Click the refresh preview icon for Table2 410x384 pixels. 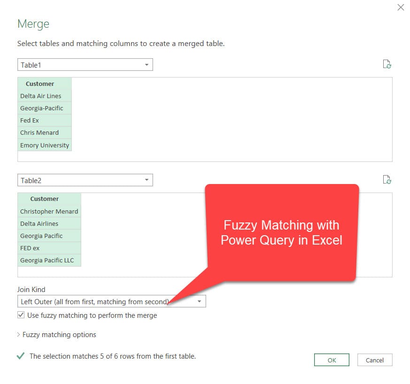coord(387,179)
